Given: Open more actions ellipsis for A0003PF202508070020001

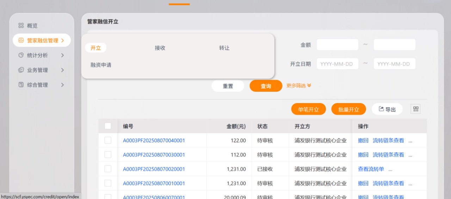Looking at the screenshot, I should tap(390, 169).
